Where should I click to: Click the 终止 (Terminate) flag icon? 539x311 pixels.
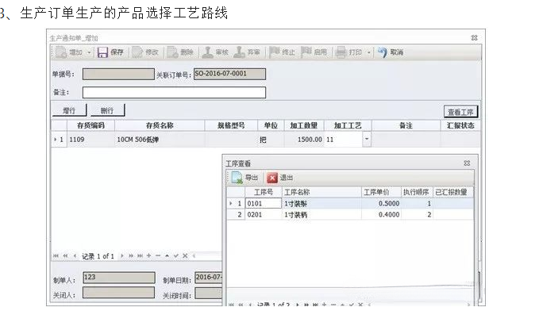[x=275, y=52]
